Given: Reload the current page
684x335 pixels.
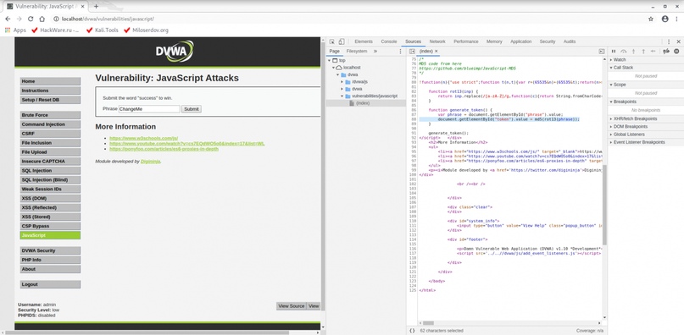Looking at the screenshot, I should click(x=31, y=19).
